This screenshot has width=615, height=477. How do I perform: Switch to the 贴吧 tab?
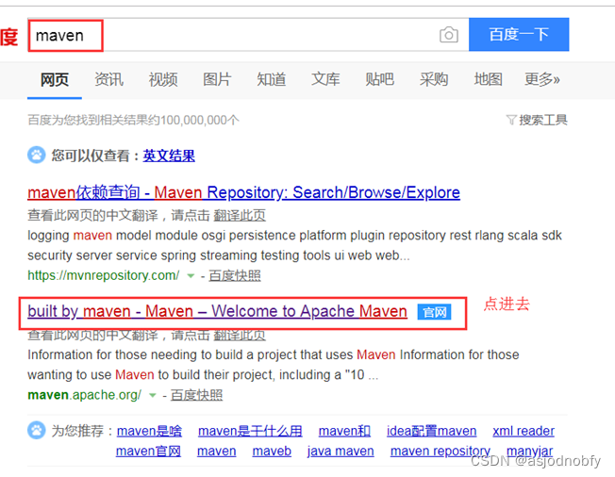pos(379,79)
